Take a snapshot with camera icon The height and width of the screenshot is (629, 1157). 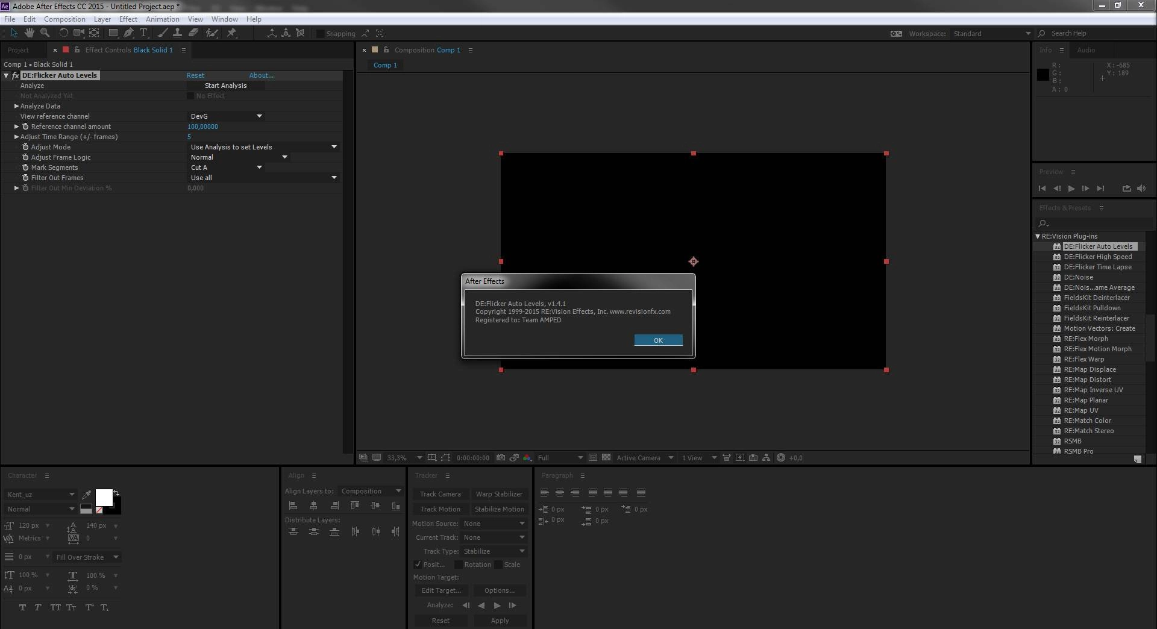(501, 458)
